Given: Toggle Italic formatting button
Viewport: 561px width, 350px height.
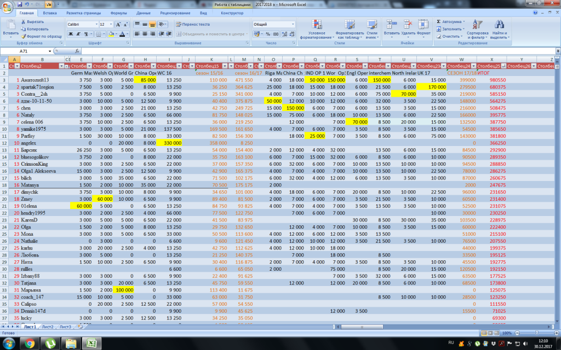Looking at the screenshot, I should (x=78, y=34).
